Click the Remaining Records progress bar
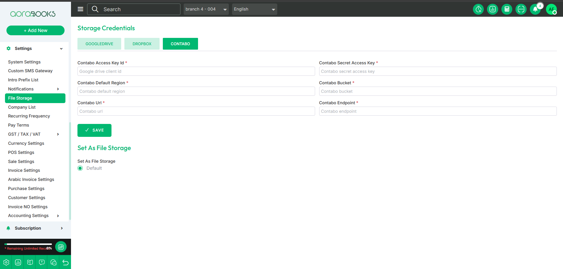The height and width of the screenshot is (269, 563). click(x=28, y=244)
